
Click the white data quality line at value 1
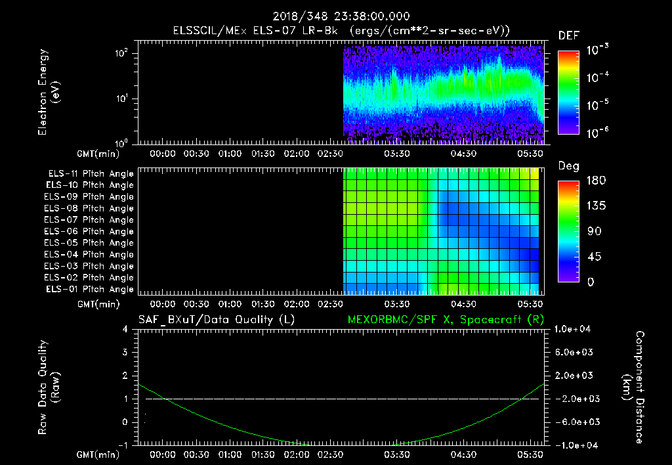pyautogui.click(x=342, y=399)
